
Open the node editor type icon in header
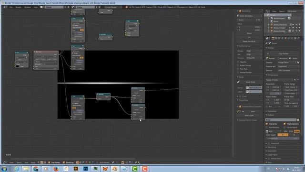[x=4, y=162]
